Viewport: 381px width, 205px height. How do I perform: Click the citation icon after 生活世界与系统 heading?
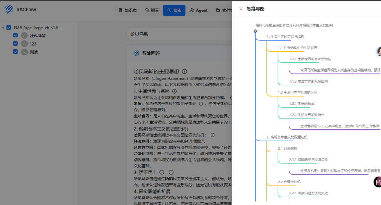pyautogui.click(x=174, y=91)
